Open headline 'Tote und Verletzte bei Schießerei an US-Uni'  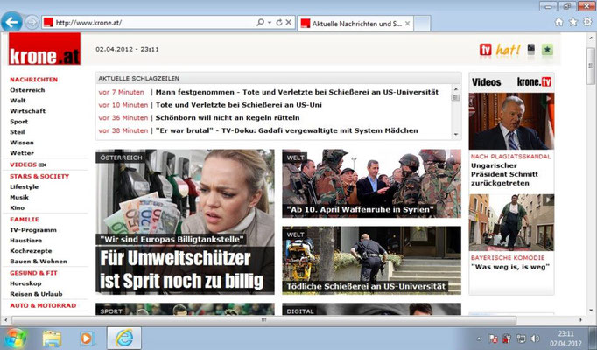click(x=239, y=105)
